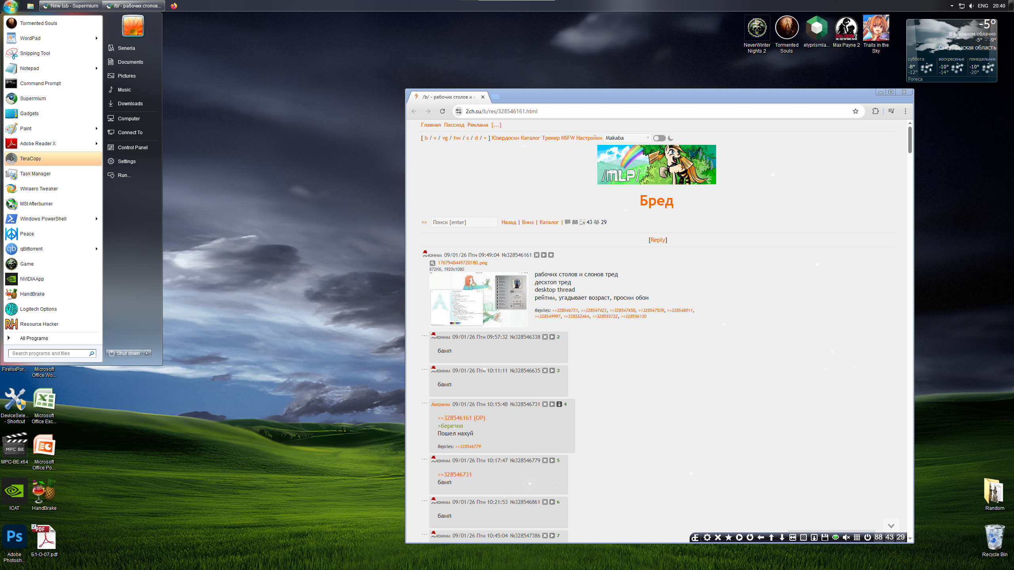Open the browser extensions puzzle icon

[875, 111]
